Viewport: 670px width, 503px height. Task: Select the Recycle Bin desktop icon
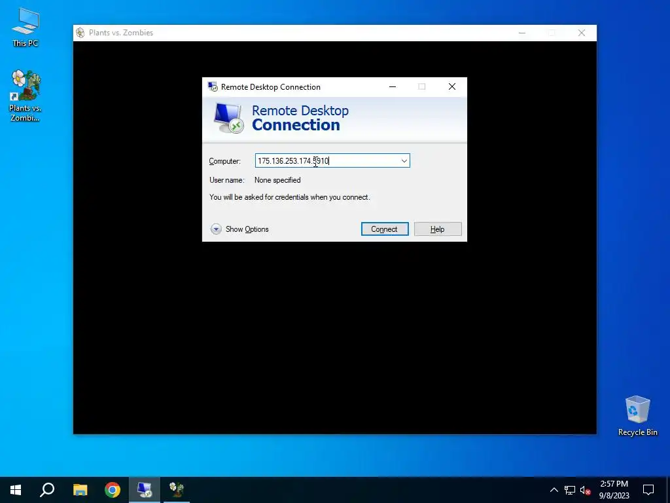(637, 416)
